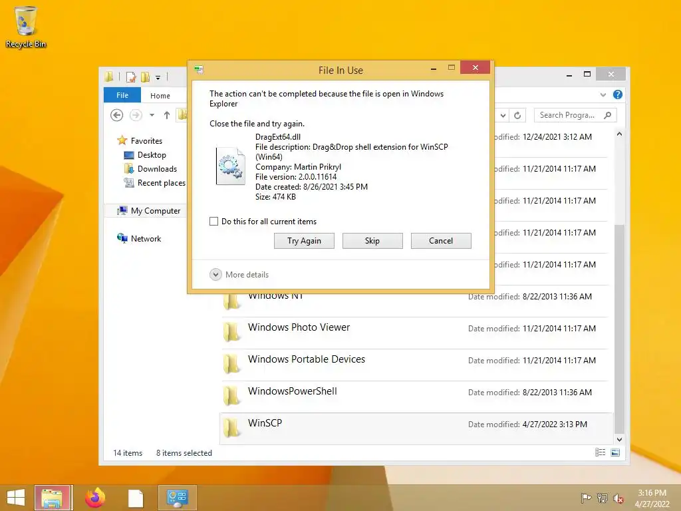Select the WindowsPowerShell folder
681x511 pixels.
(x=416, y=397)
